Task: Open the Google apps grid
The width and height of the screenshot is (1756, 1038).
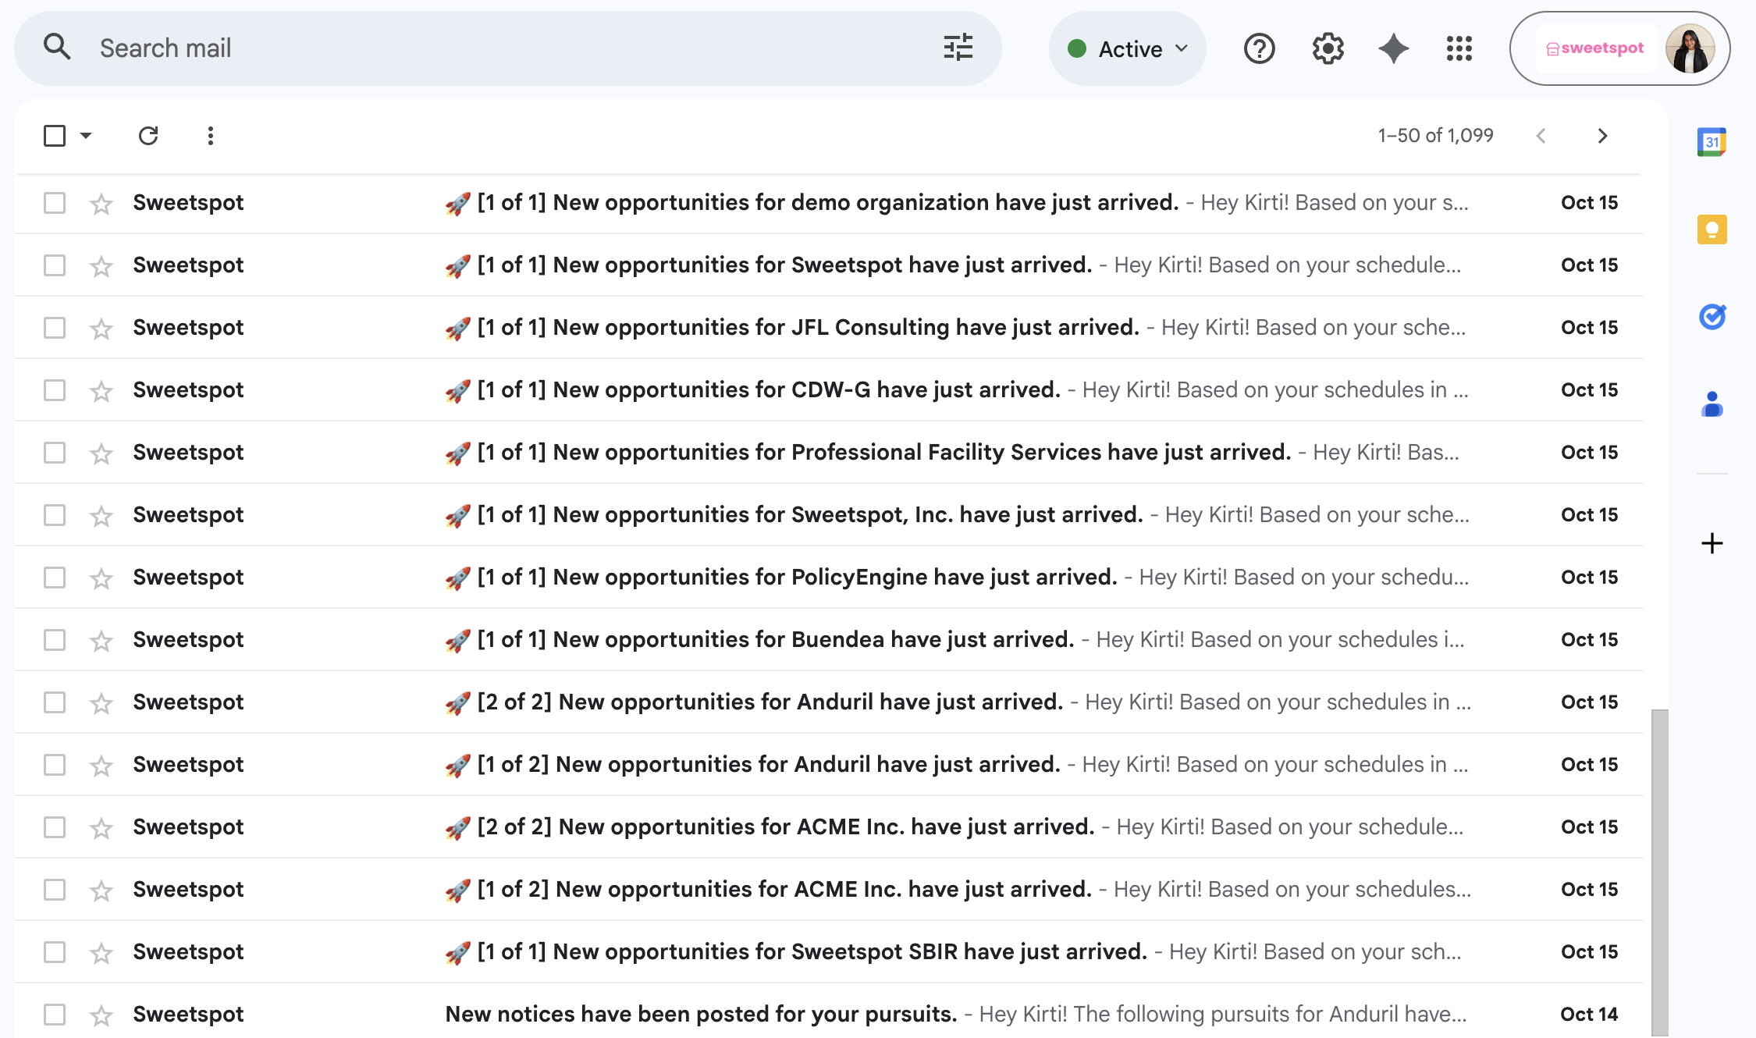Action: tap(1459, 48)
